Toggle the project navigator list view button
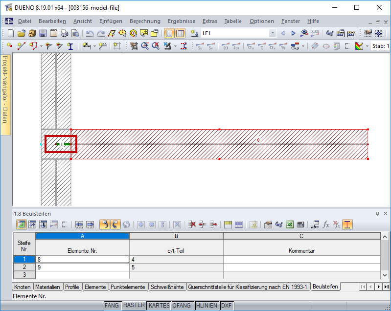Image resolution: width=391 pixels, height=311 pixels. 169,33
